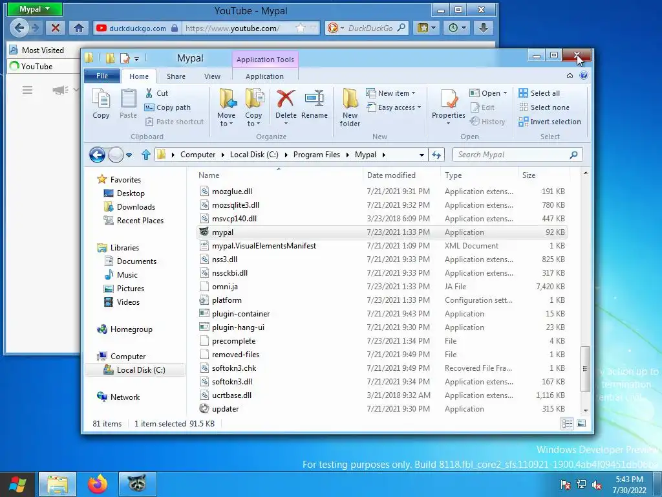The width and height of the screenshot is (662, 497).
Task: Select Downloads under Favorites
Action: (136, 207)
